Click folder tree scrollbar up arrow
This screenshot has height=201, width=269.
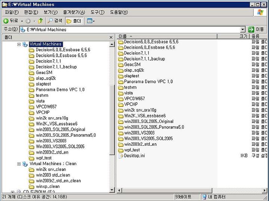pos(112,44)
